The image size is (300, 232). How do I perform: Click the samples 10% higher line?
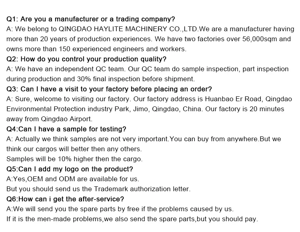tap(74, 159)
